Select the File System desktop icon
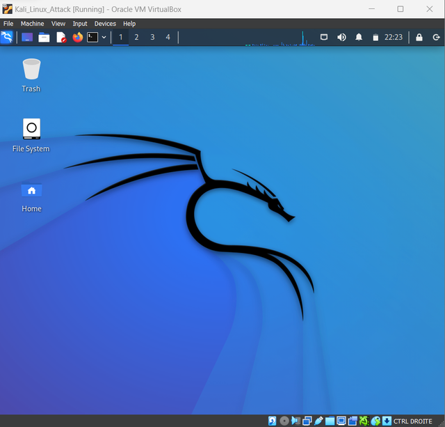This screenshot has height=427, width=445. (x=31, y=135)
